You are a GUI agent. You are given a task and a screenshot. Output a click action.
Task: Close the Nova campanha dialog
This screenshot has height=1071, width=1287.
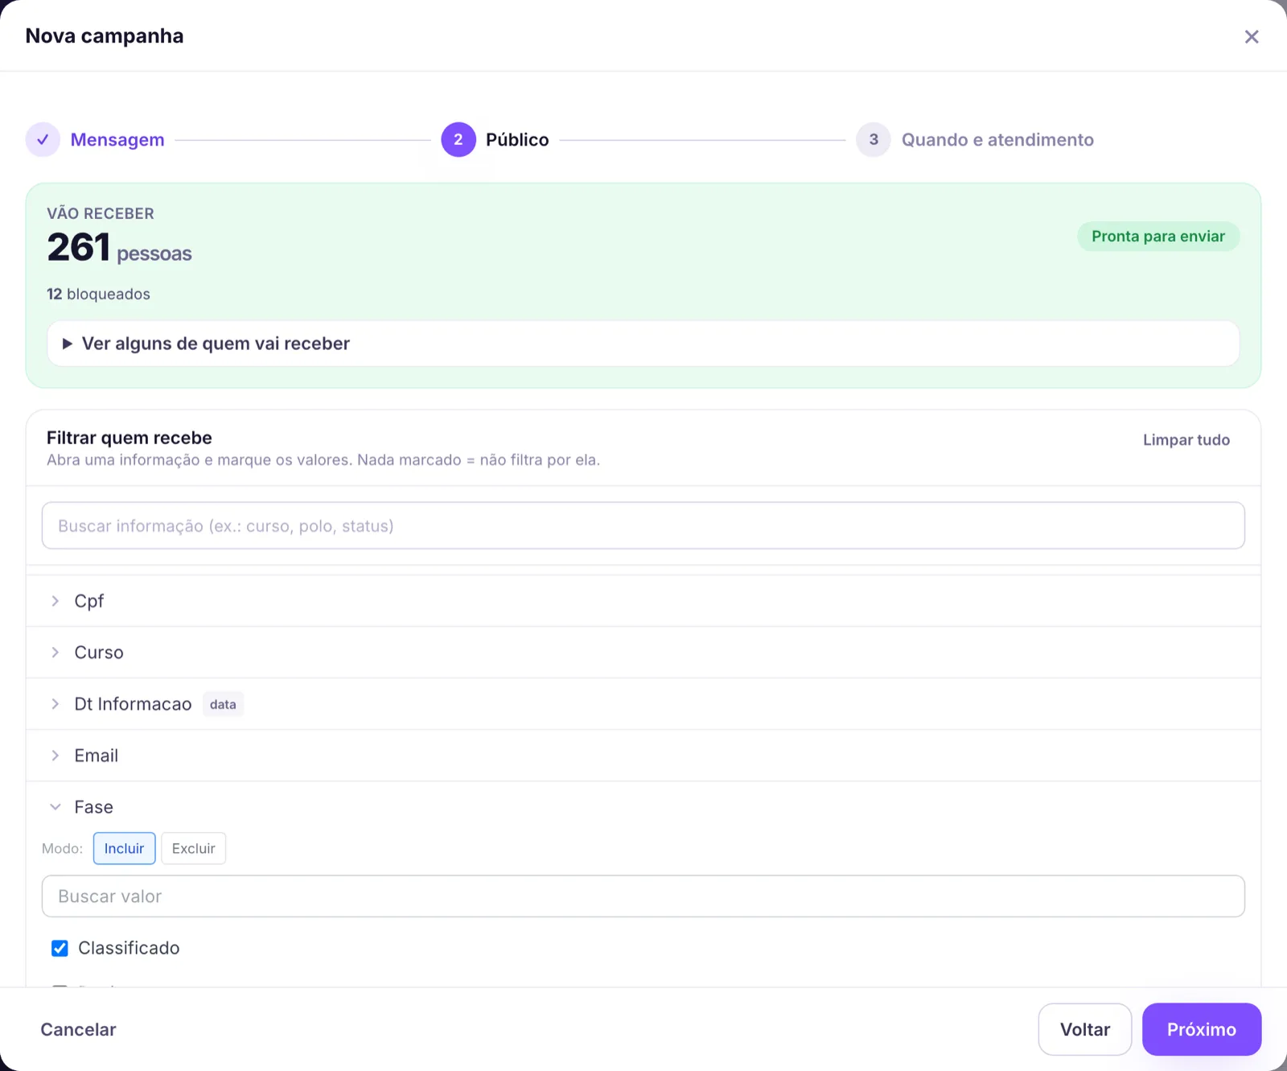1251,37
